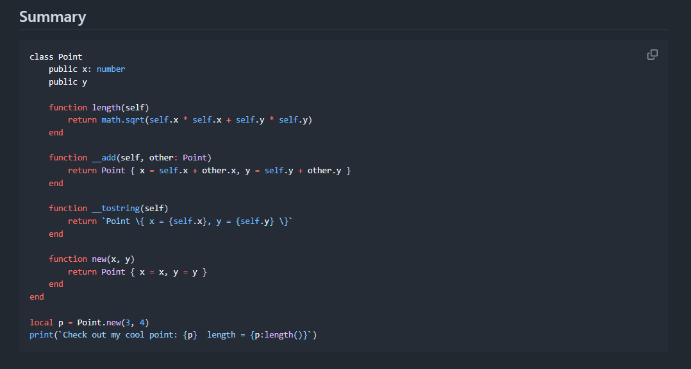Click the 'function new(x, y)' line
Viewport: 691px width, 369px height.
pyautogui.click(x=92, y=259)
